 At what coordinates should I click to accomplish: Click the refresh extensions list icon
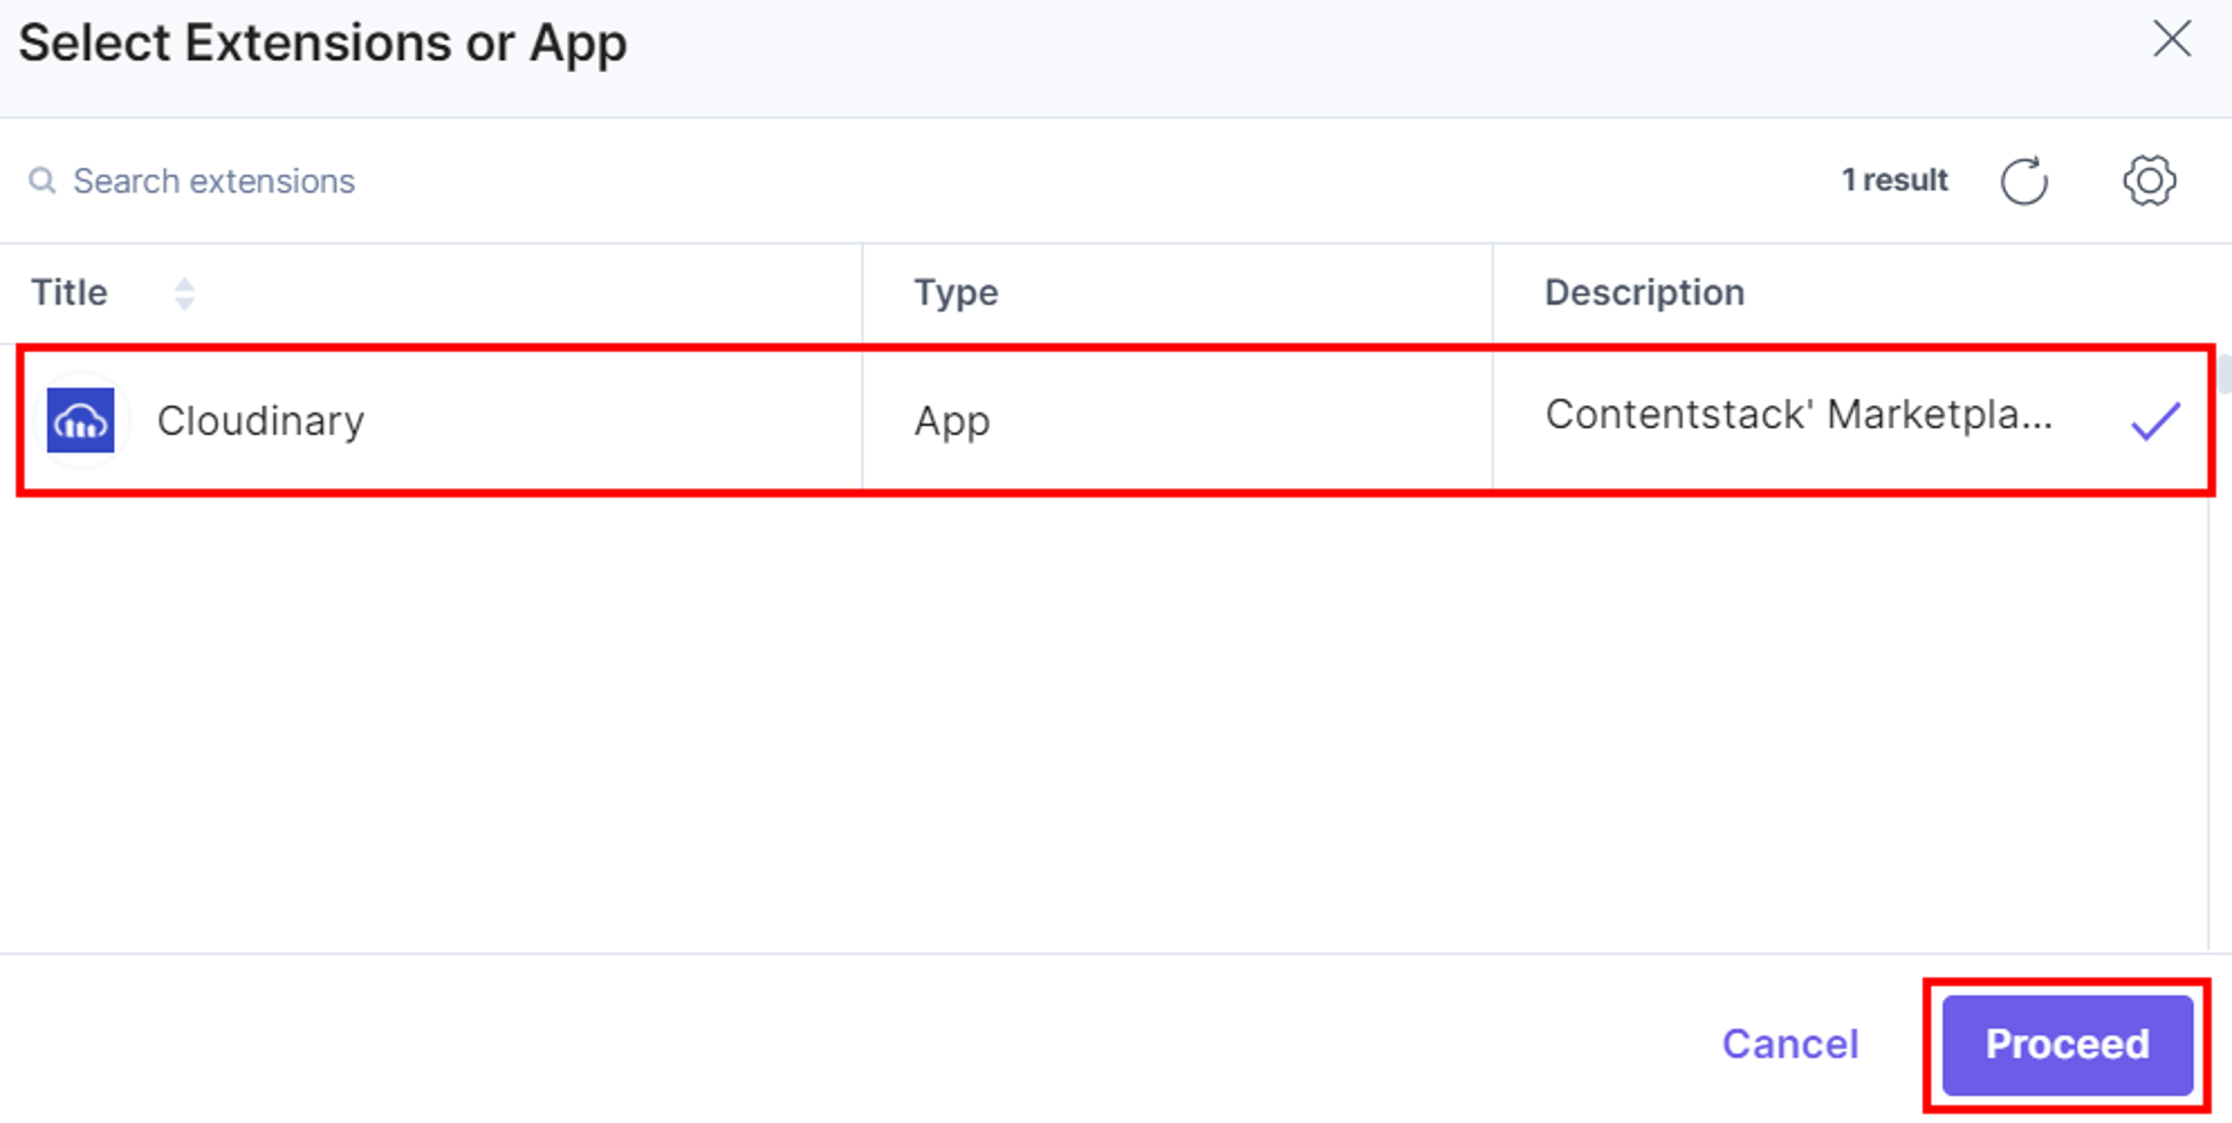pos(2023,181)
